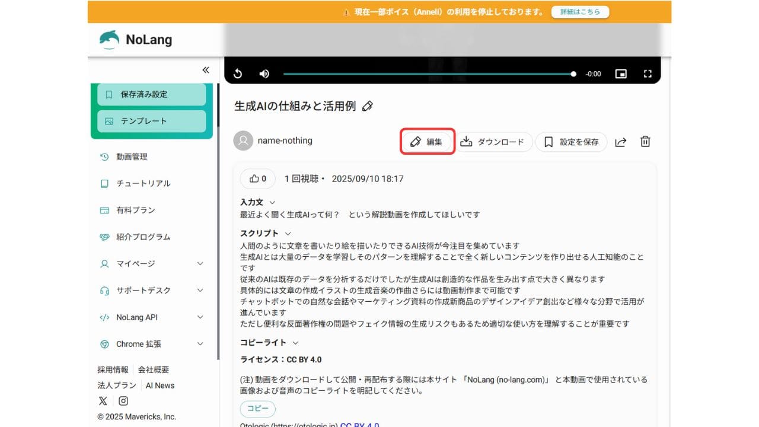Click the コピー copy button
The width and height of the screenshot is (759, 427).
click(x=258, y=409)
